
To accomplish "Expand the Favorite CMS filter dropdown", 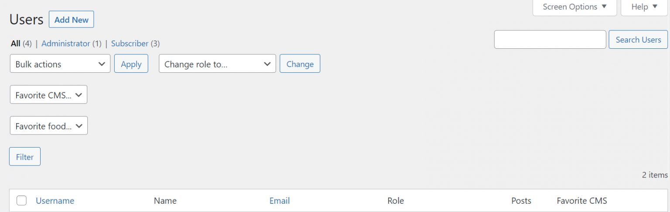I will tap(48, 94).
